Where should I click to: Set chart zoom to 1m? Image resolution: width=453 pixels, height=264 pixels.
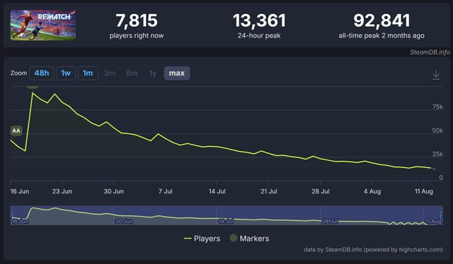pos(88,73)
